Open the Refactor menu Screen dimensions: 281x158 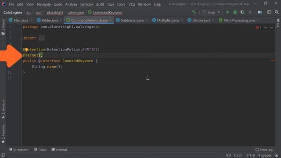(86, 4)
